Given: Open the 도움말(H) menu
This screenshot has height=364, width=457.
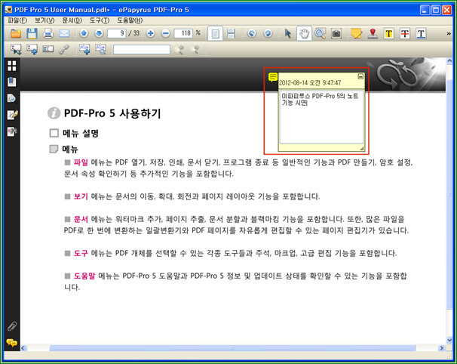Looking at the screenshot, I should (130, 20).
